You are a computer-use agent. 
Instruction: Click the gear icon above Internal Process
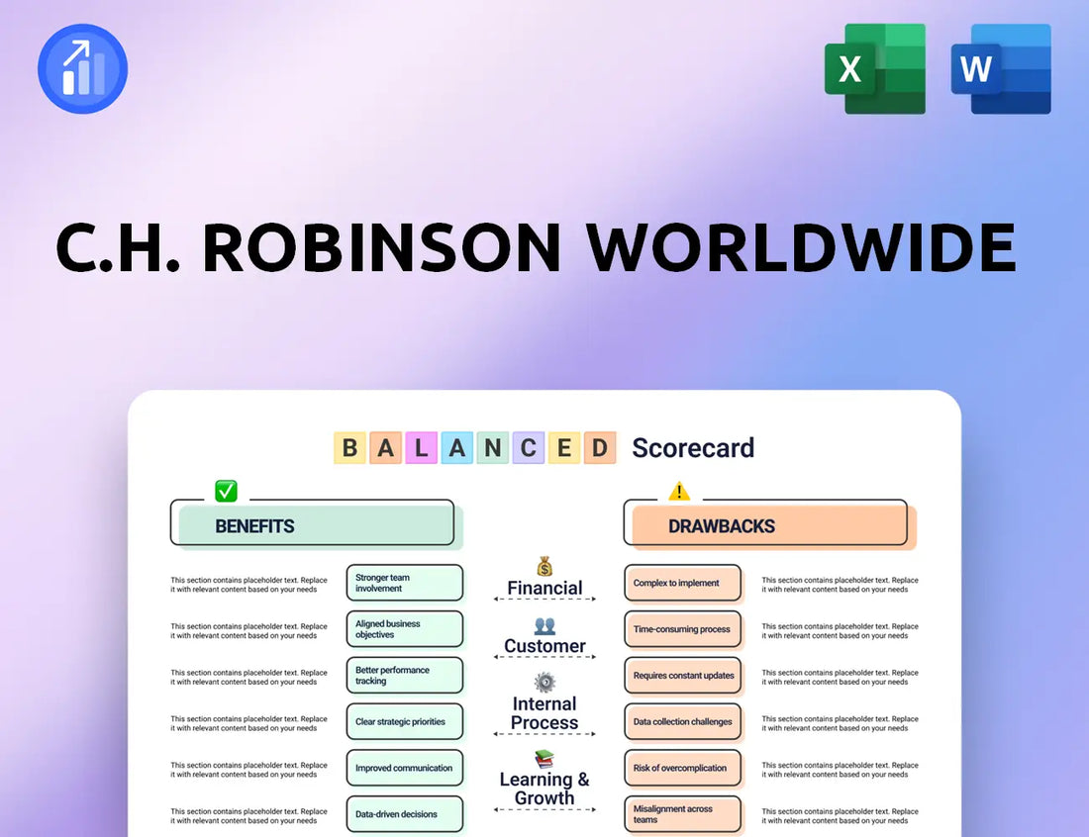[x=544, y=683]
